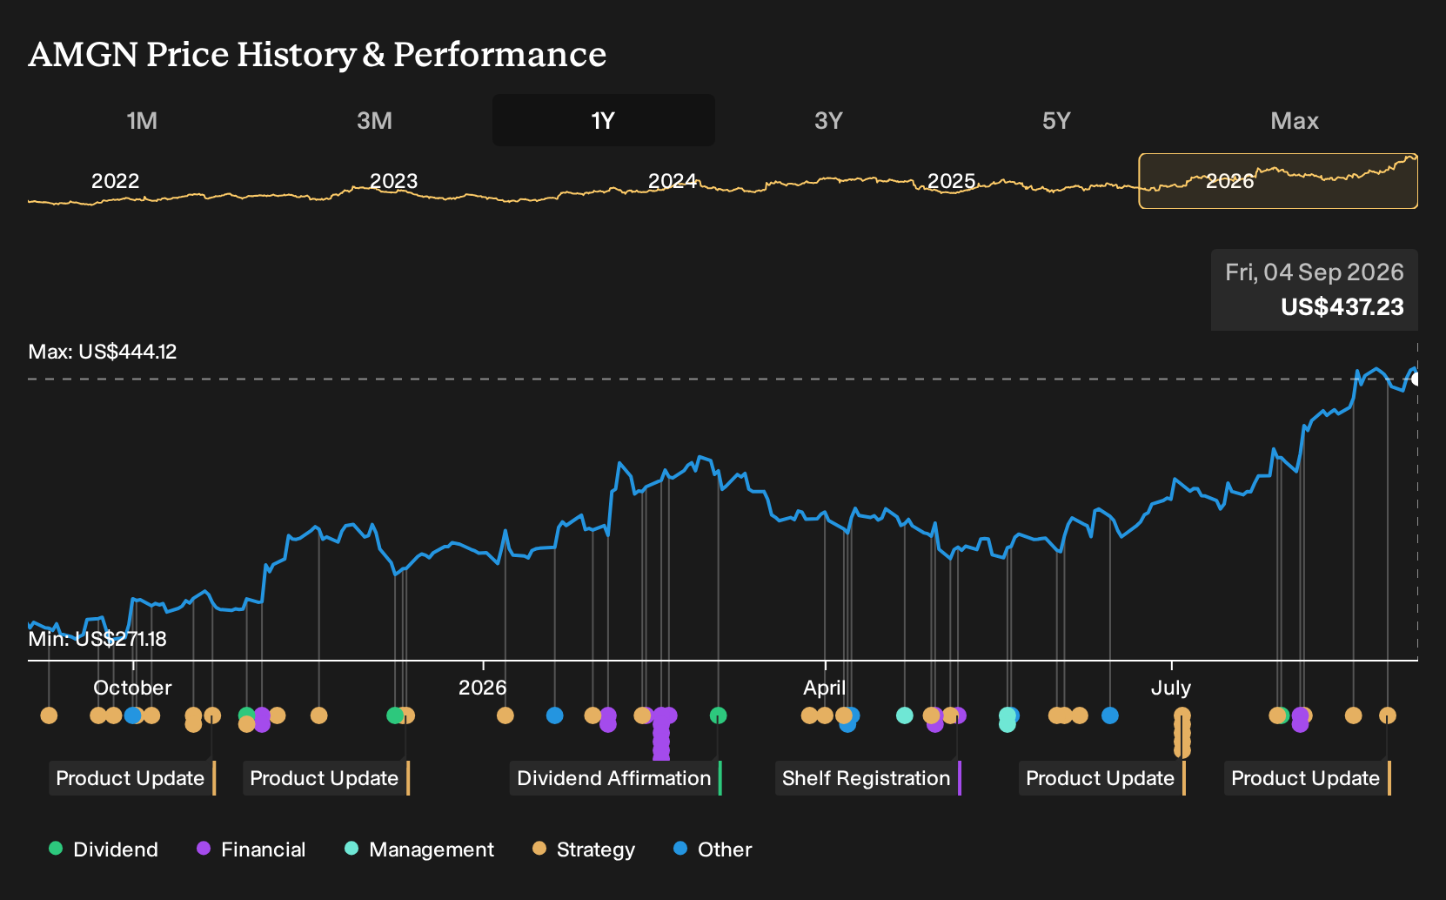
Task: Click the current price endpoint dot
Action: pyautogui.click(x=1416, y=379)
